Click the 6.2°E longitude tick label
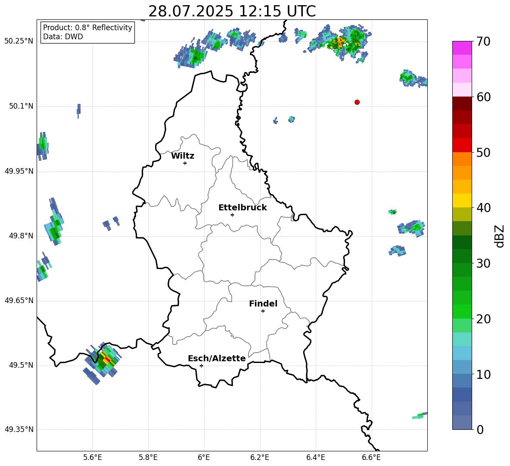This screenshot has width=510, height=466. [x=260, y=457]
